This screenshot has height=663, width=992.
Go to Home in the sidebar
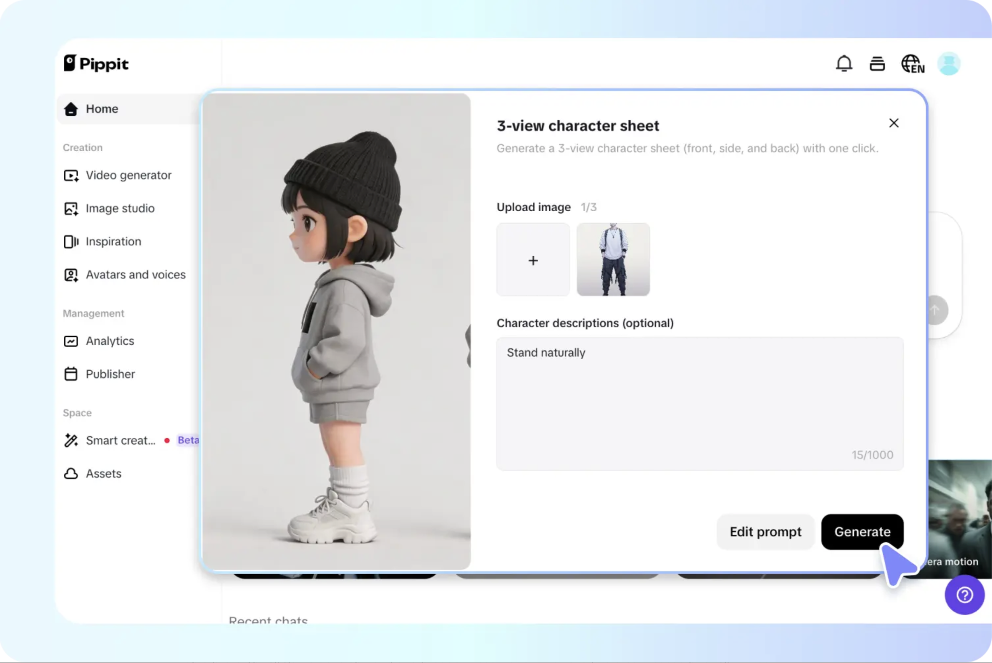[129, 109]
